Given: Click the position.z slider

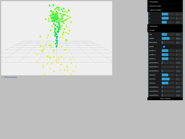Looking at the screenshot, I should tap(168, 59).
